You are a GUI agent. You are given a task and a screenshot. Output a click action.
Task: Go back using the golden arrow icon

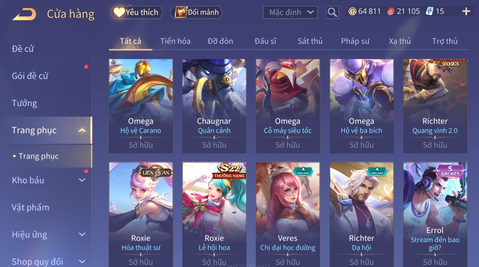coord(24,14)
